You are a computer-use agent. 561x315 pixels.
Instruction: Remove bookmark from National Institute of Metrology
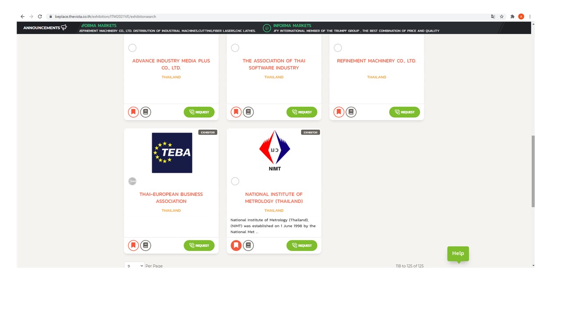point(236,245)
